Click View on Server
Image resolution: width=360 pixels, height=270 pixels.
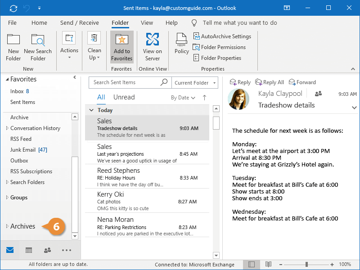coord(153,47)
